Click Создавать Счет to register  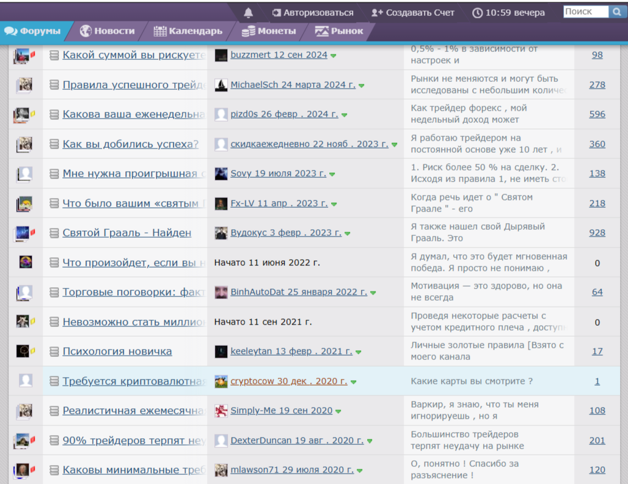pos(420,13)
